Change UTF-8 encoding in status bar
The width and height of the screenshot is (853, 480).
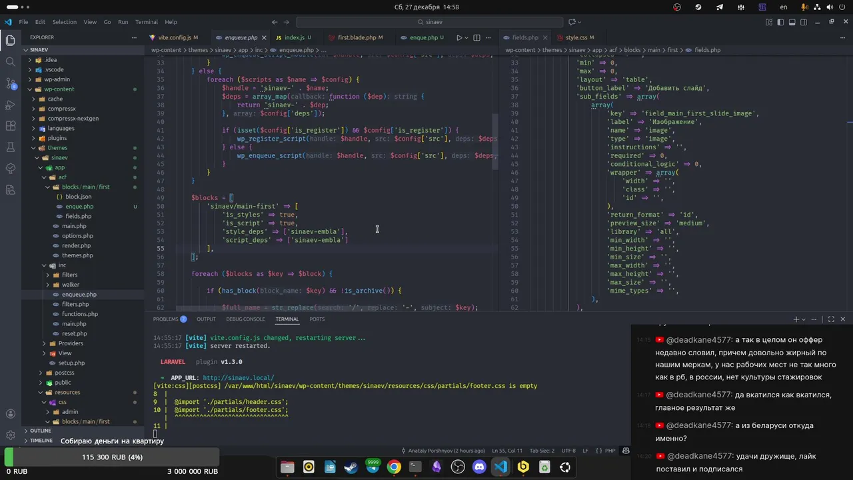[568, 451]
